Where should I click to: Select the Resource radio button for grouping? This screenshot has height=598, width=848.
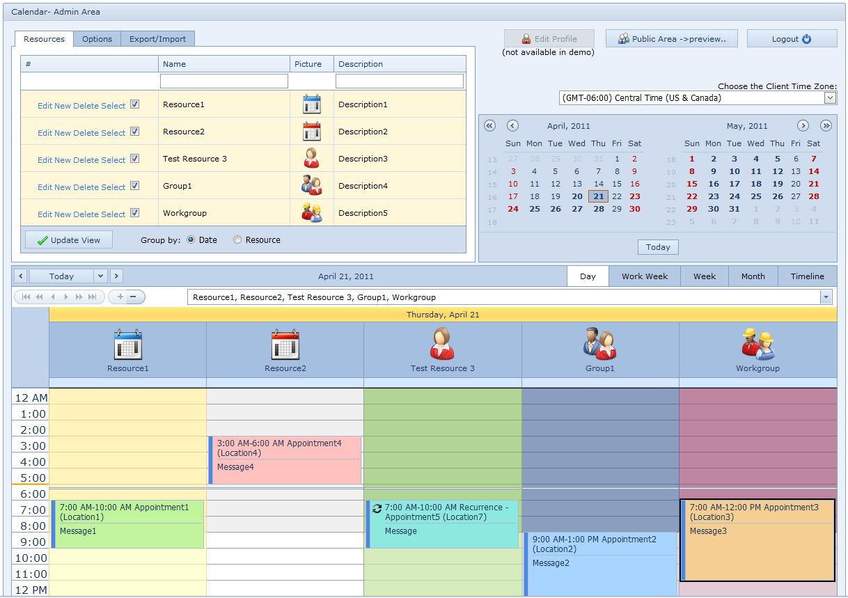click(237, 239)
